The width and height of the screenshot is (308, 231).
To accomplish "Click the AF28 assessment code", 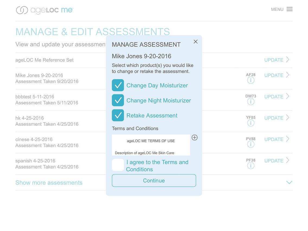I will 251,75.
